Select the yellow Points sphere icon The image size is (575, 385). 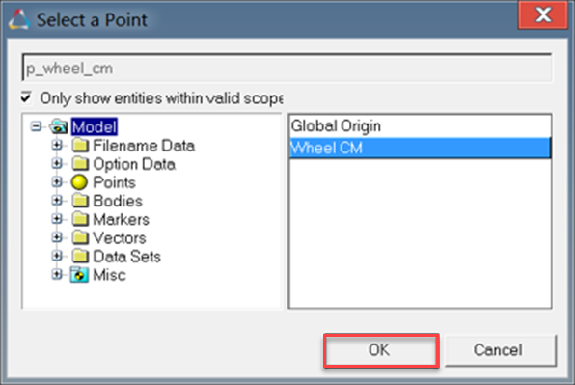click(x=79, y=182)
